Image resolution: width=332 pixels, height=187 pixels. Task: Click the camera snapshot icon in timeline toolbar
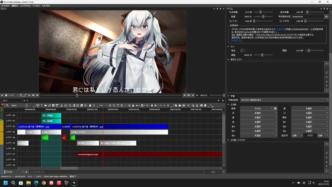[x=201, y=106]
